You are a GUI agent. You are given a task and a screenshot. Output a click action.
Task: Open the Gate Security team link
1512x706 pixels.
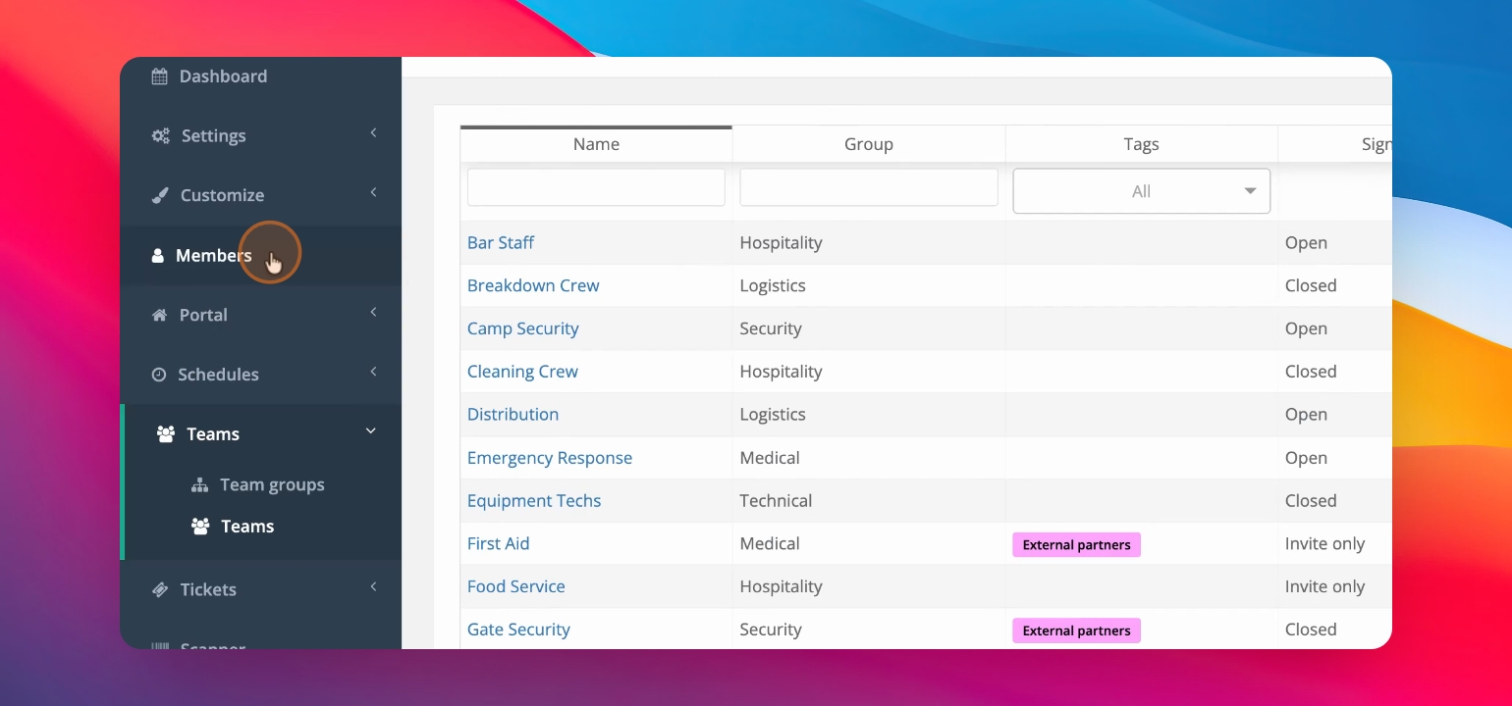click(518, 630)
